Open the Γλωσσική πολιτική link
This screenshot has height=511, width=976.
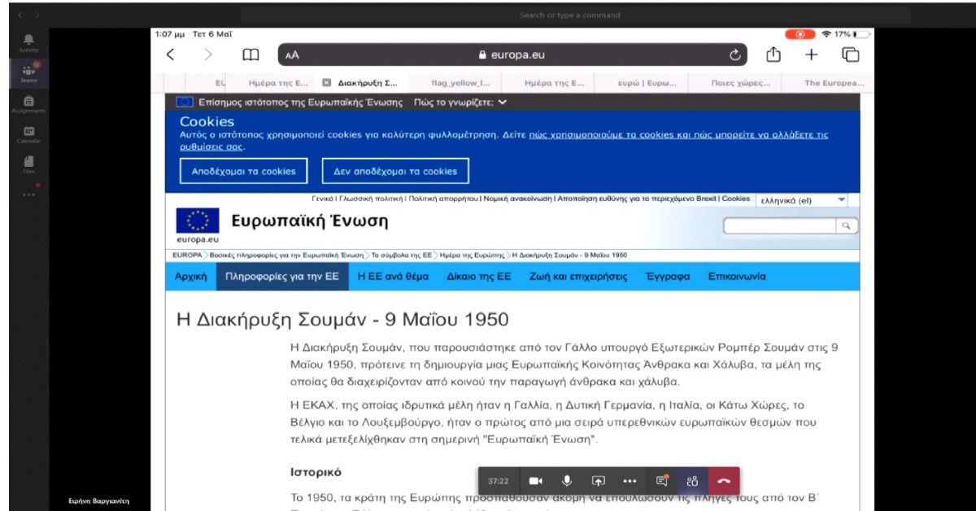(369, 198)
